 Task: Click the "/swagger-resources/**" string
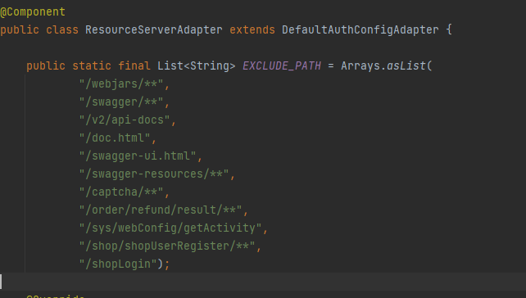coord(154,174)
